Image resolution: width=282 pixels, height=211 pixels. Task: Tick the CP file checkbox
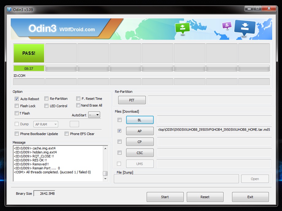pyautogui.click(x=119, y=142)
